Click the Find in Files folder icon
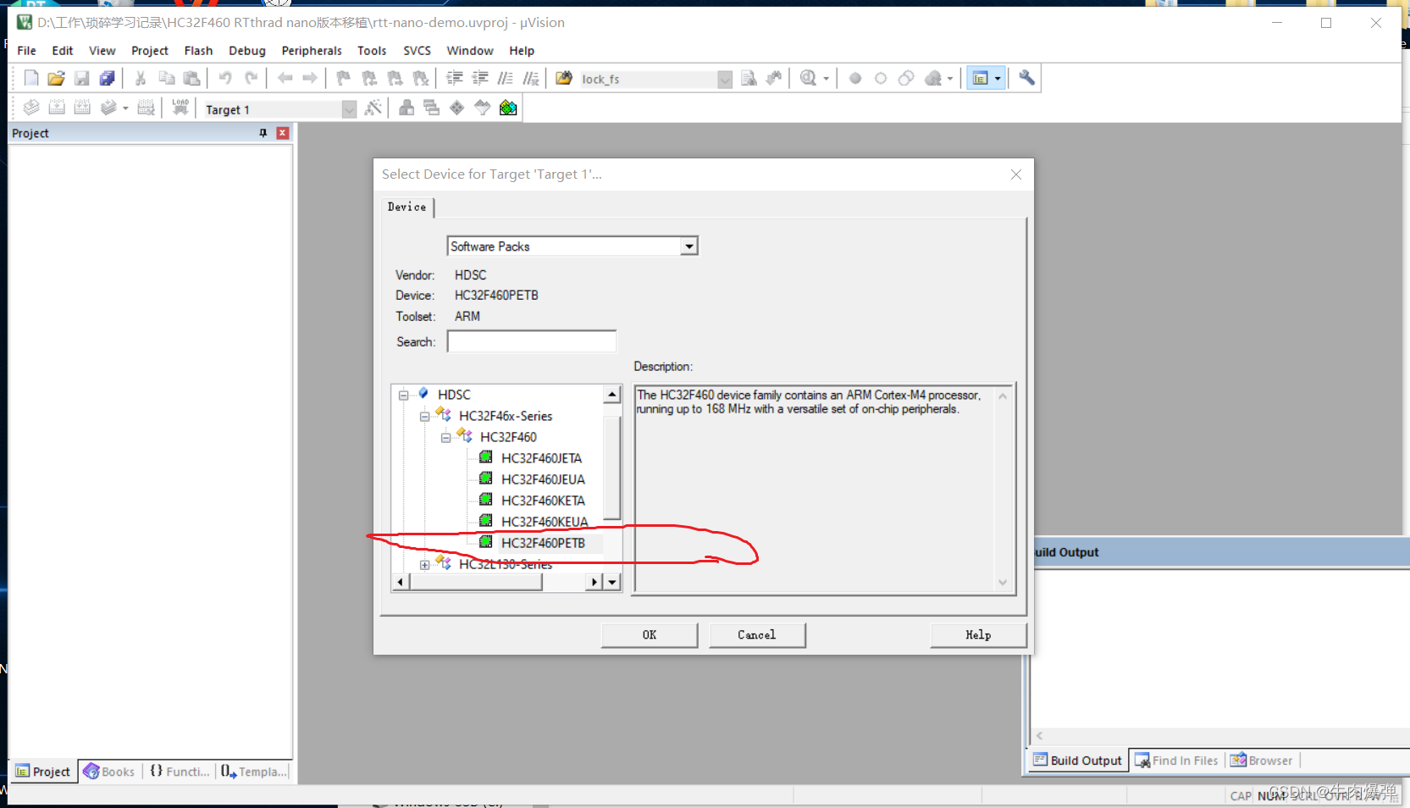 click(x=564, y=79)
